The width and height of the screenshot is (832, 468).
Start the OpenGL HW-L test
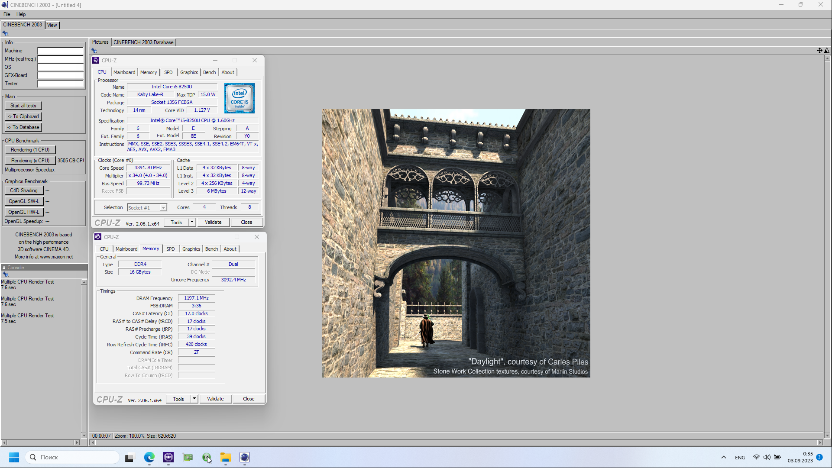click(x=24, y=212)
